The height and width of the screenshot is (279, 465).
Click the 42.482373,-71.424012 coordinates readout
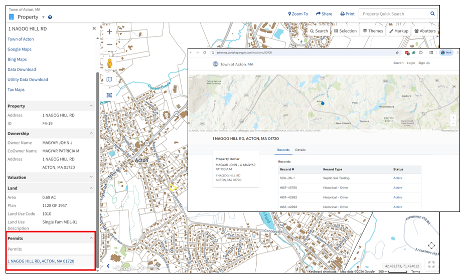[x=402, y=266]
